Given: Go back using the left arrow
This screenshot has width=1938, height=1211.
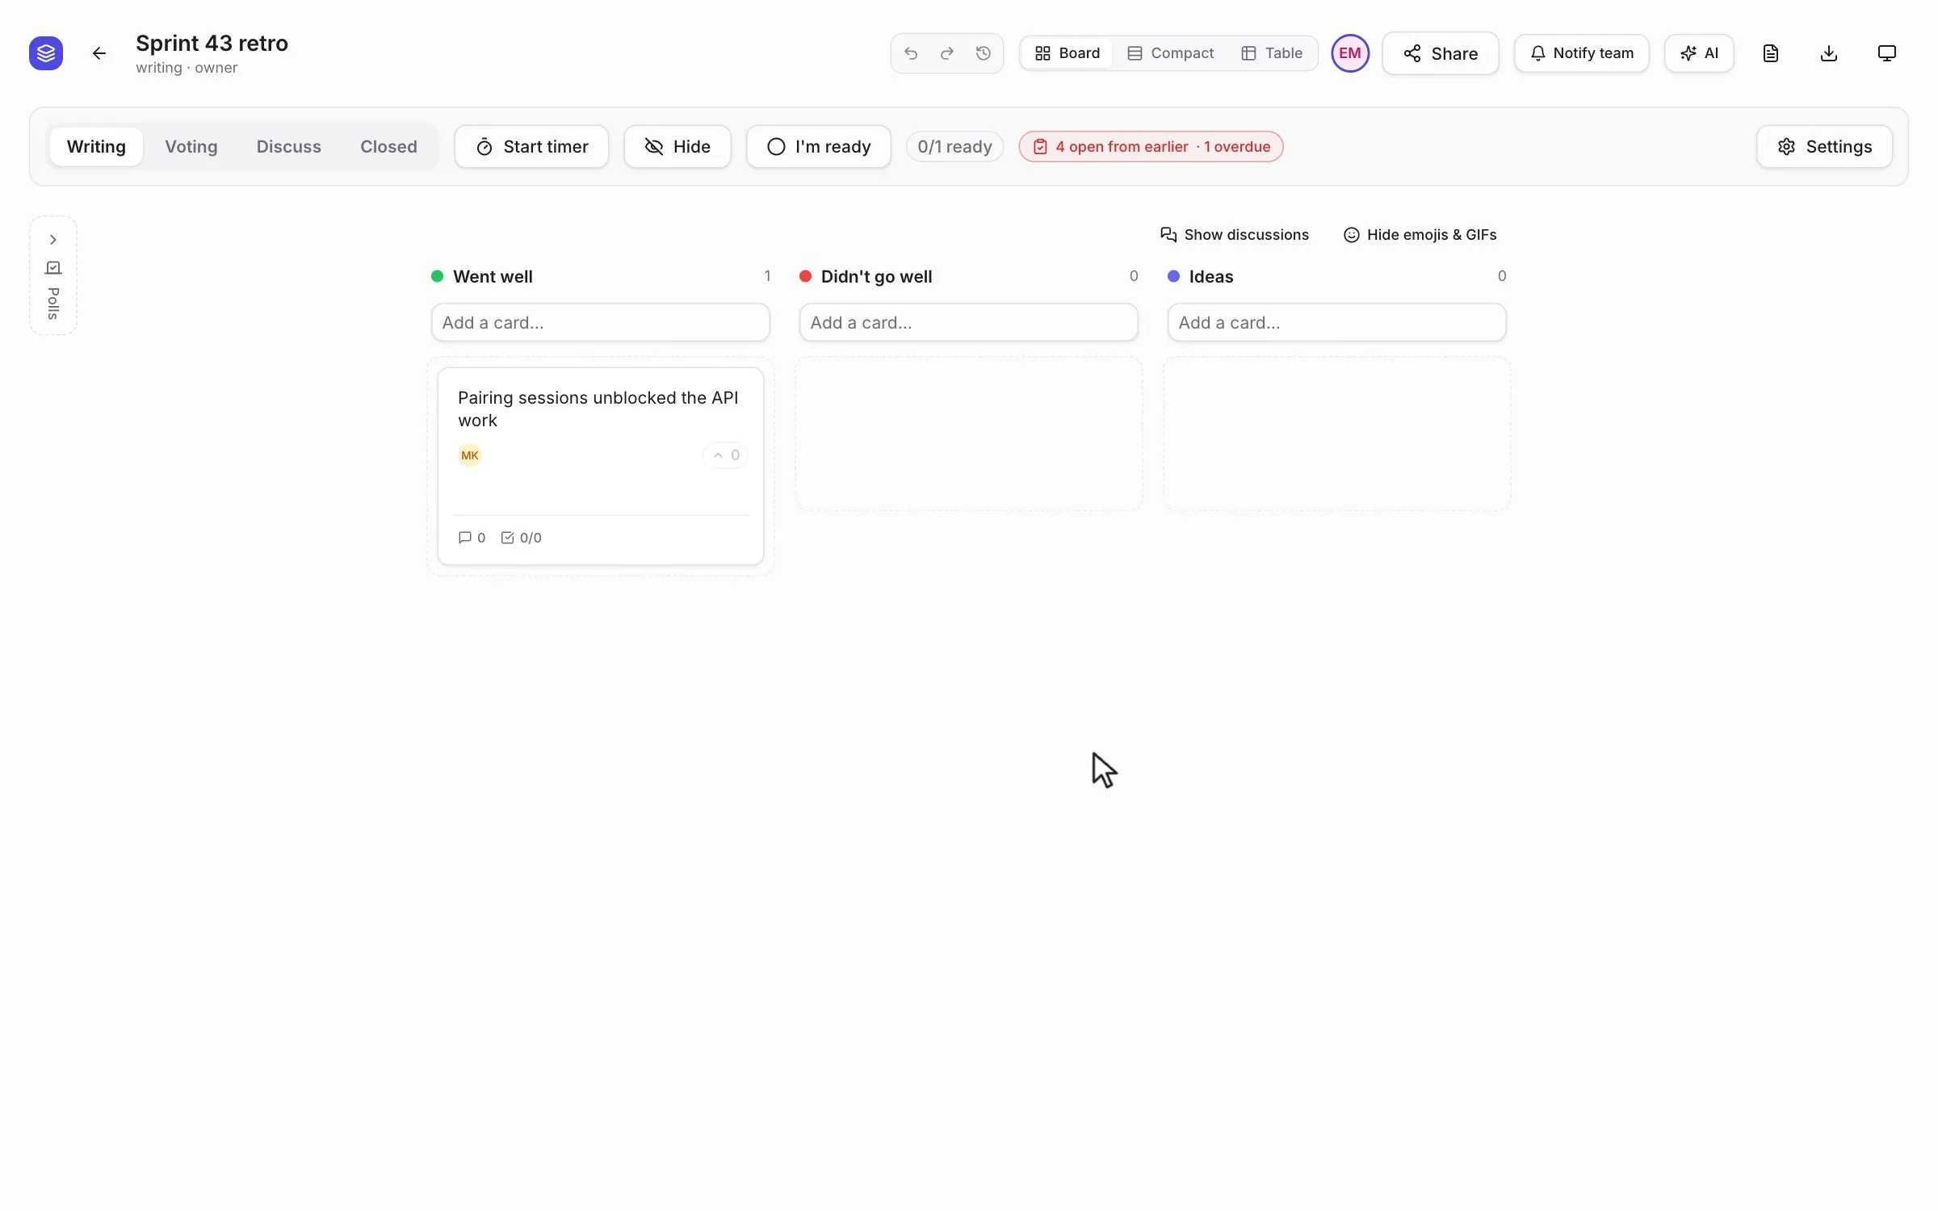Looking at the screenshot, I should [99, 53].
